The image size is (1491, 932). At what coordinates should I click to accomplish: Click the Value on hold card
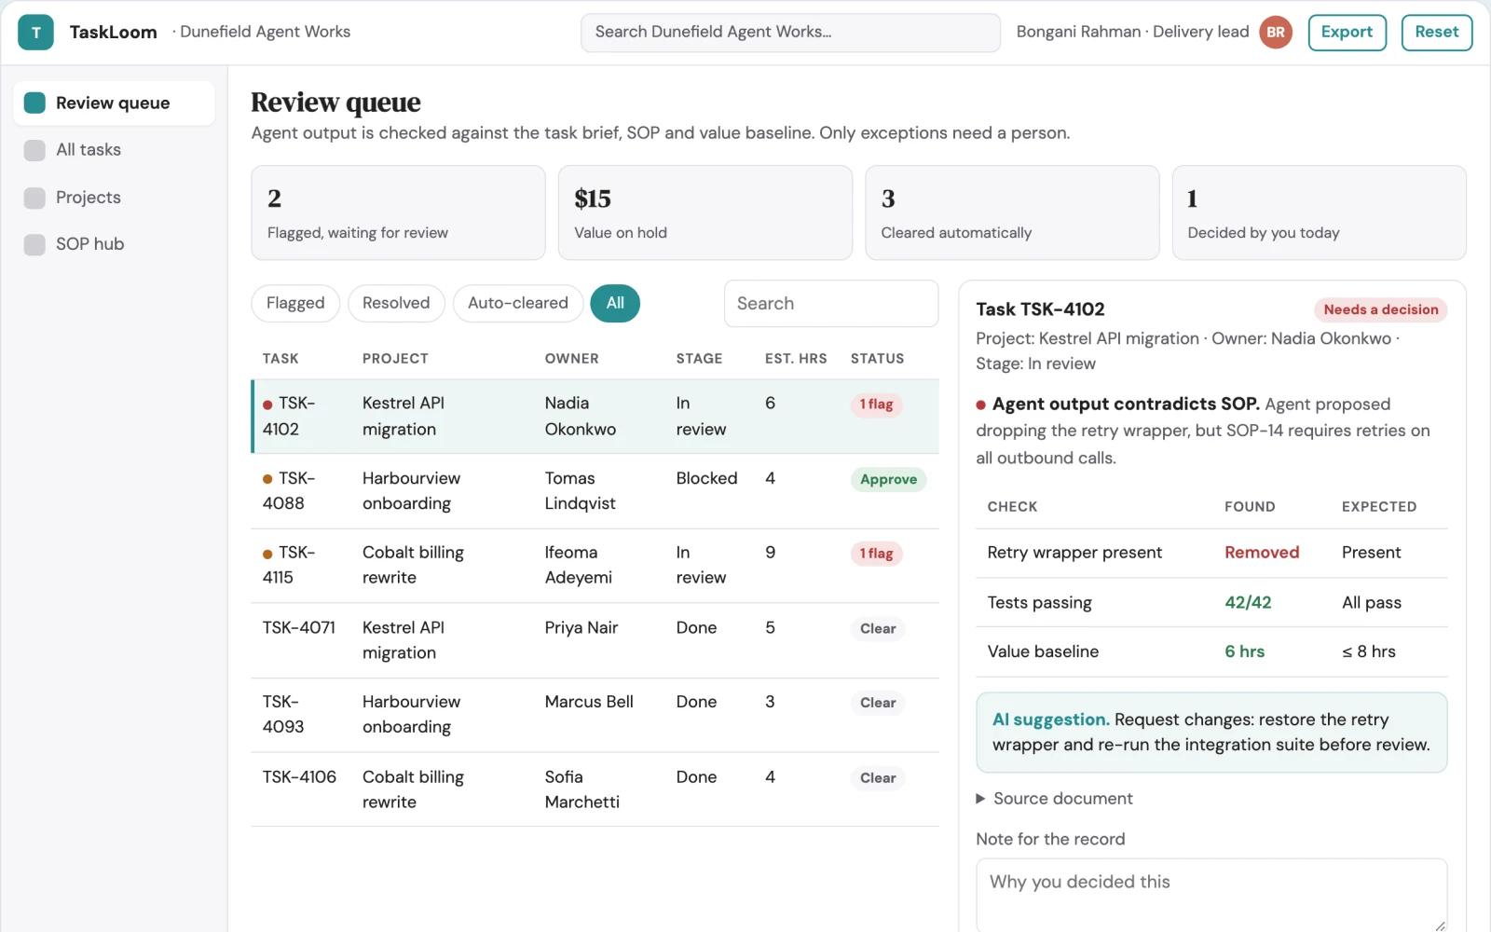(x=705, y=212)
